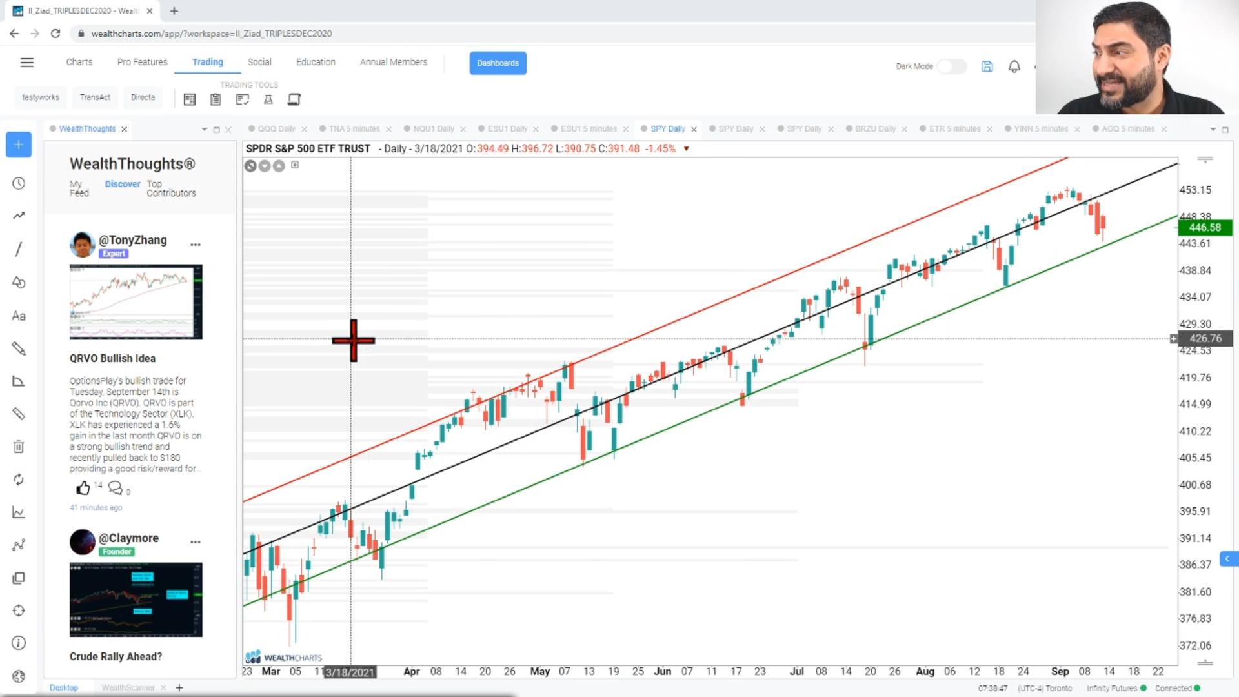1239x697 pixels.
Task: Select the TransAct broker button
Action: (95, 97)
